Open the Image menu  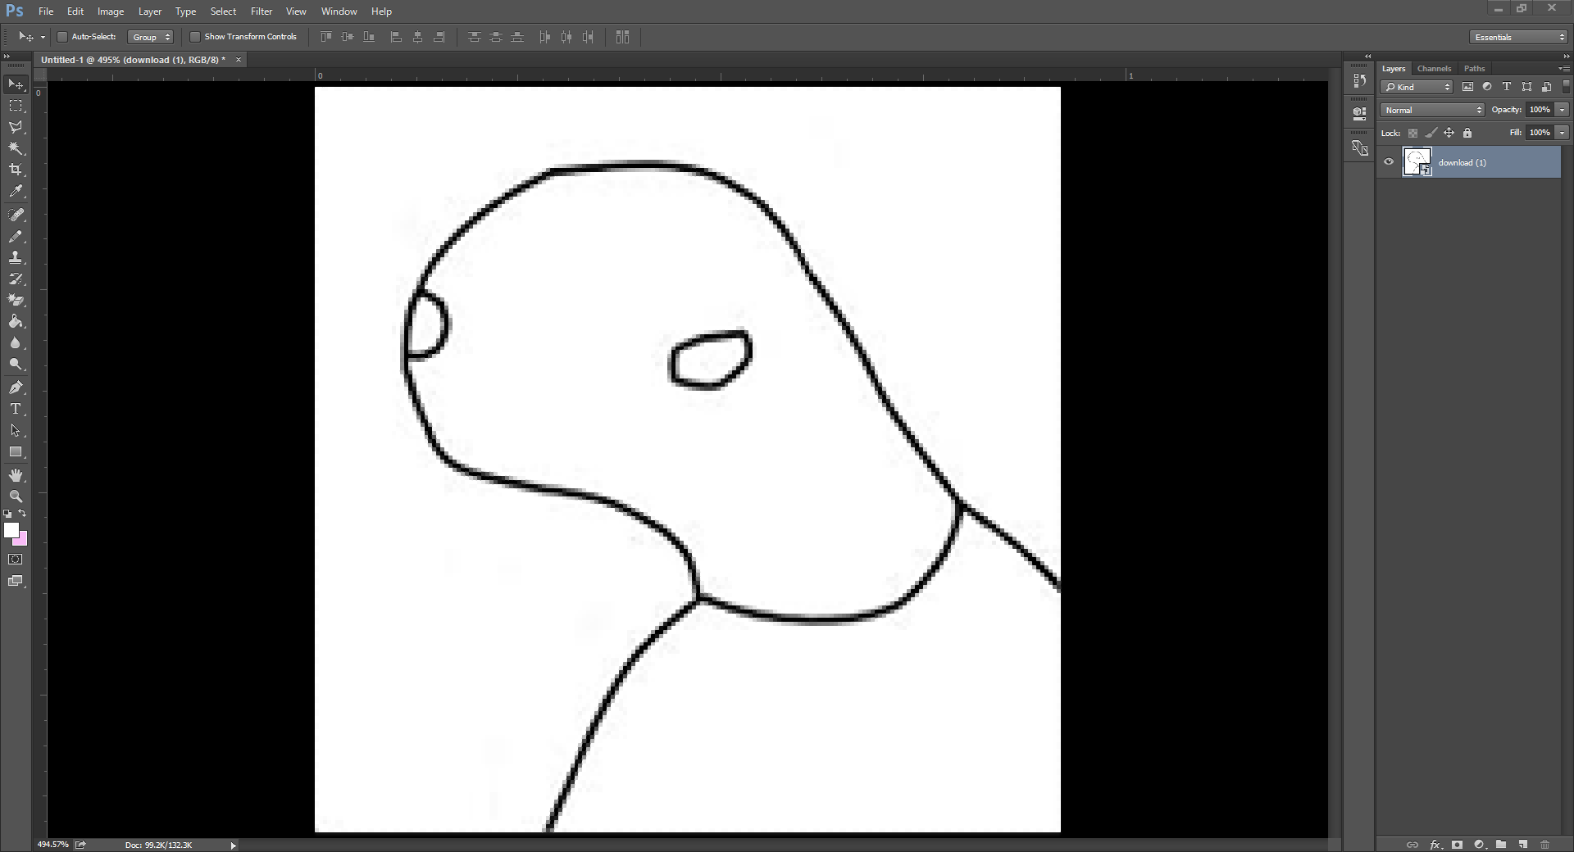111,11
